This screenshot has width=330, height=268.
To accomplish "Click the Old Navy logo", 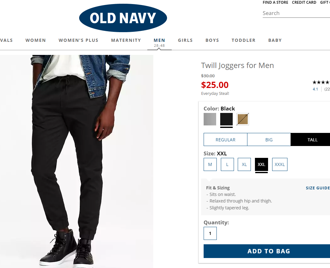I will click(x=123, y=18).
